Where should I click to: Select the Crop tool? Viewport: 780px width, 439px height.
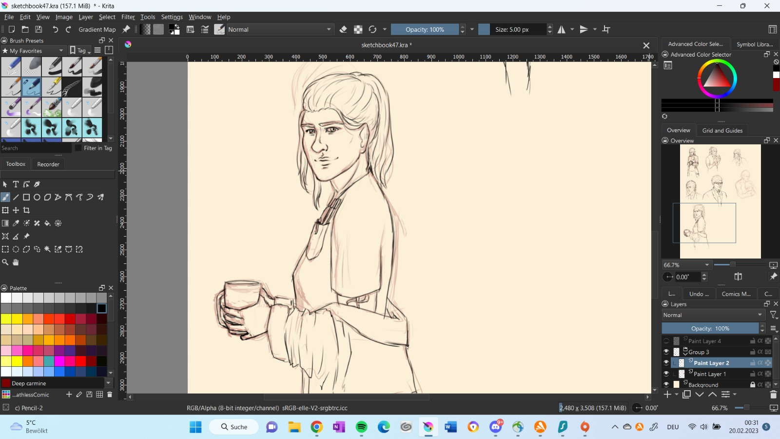26,210
